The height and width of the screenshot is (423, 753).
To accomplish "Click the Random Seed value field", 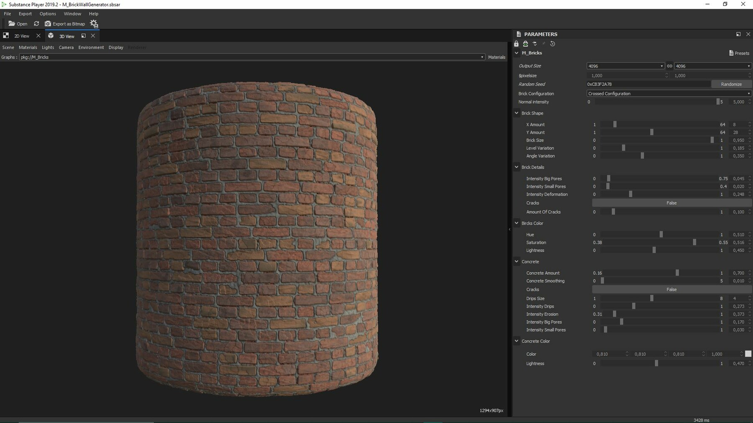I will (648, 84).
